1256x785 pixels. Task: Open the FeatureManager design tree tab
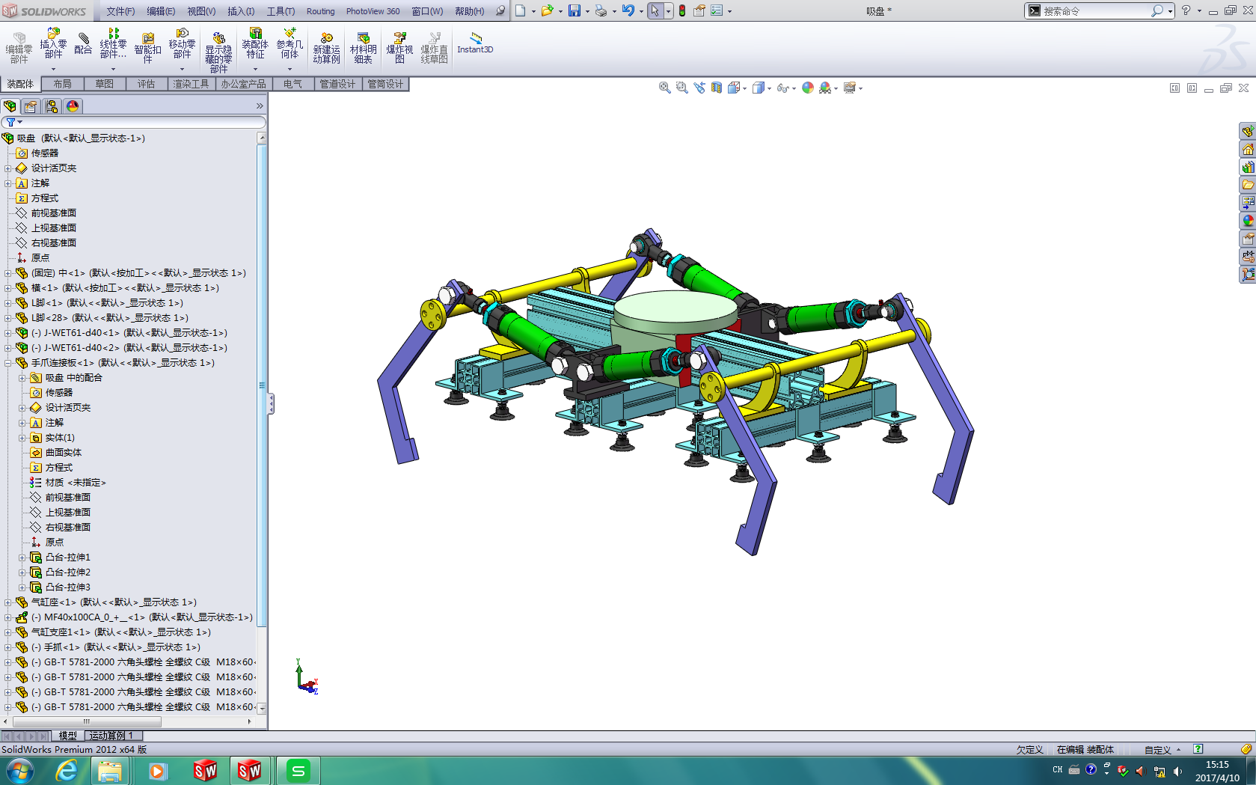[10, 106]
